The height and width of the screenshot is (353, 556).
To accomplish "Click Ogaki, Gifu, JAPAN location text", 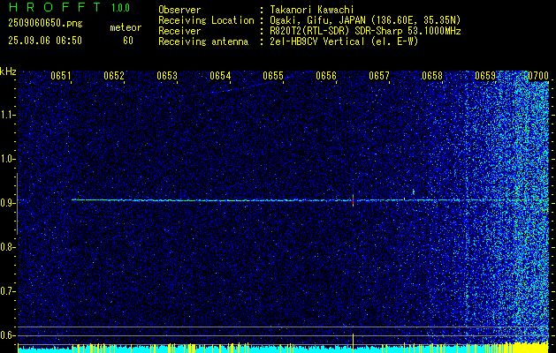I will pos(365,20).
